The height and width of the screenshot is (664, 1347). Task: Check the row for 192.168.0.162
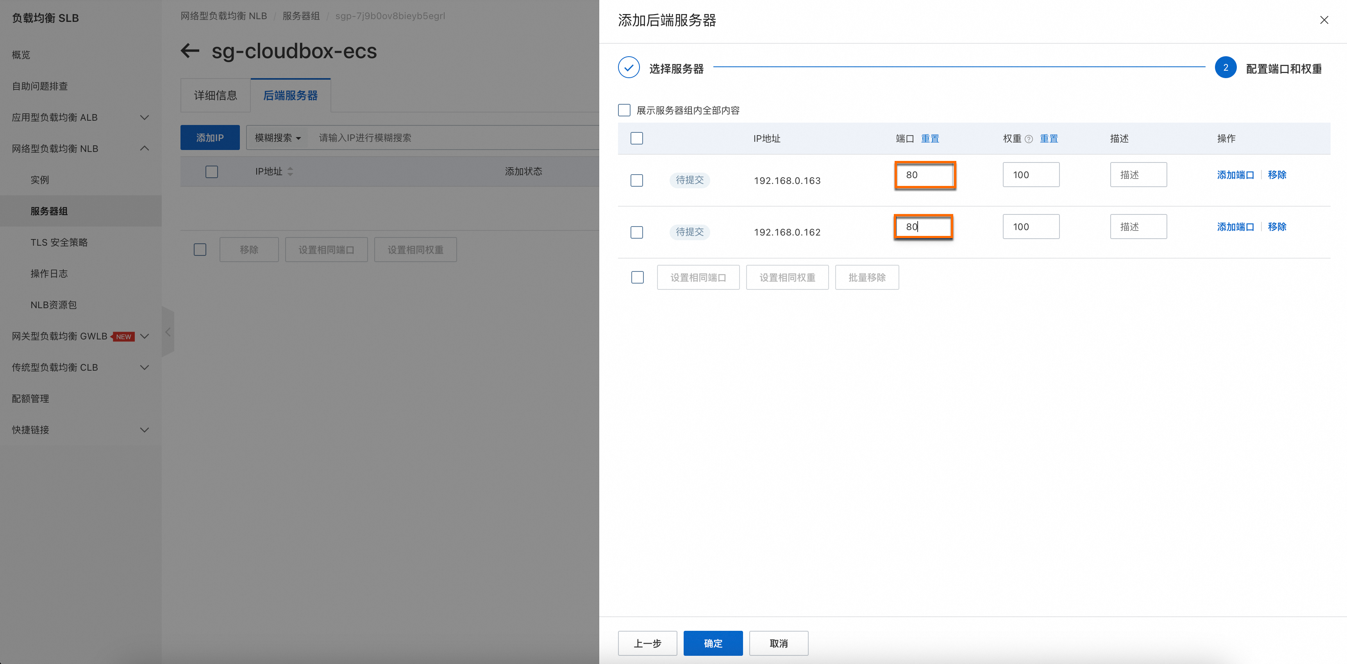[x=636, y=232]
